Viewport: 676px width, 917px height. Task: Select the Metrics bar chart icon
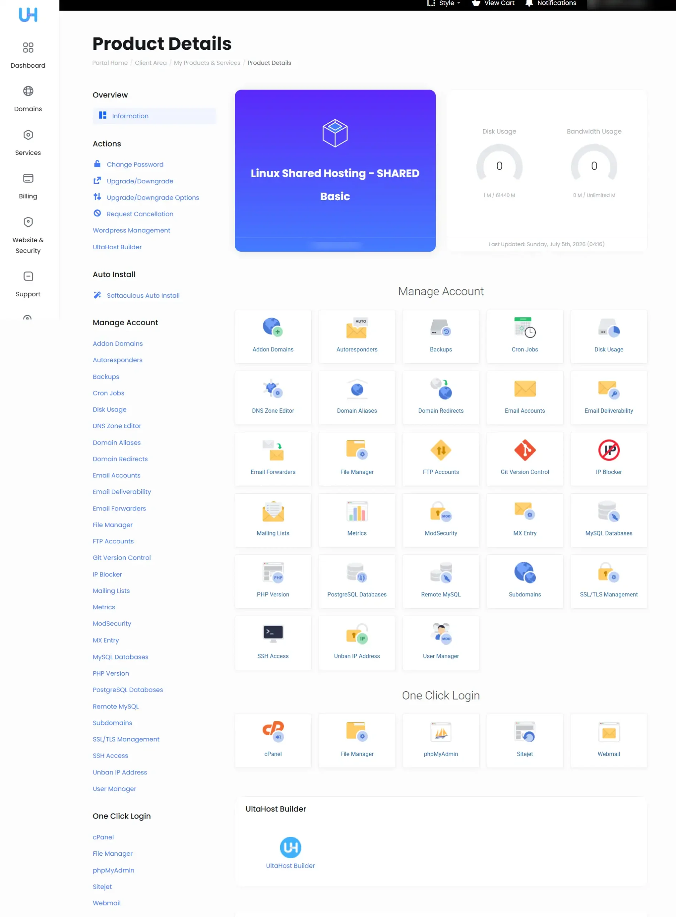point(357,511)
